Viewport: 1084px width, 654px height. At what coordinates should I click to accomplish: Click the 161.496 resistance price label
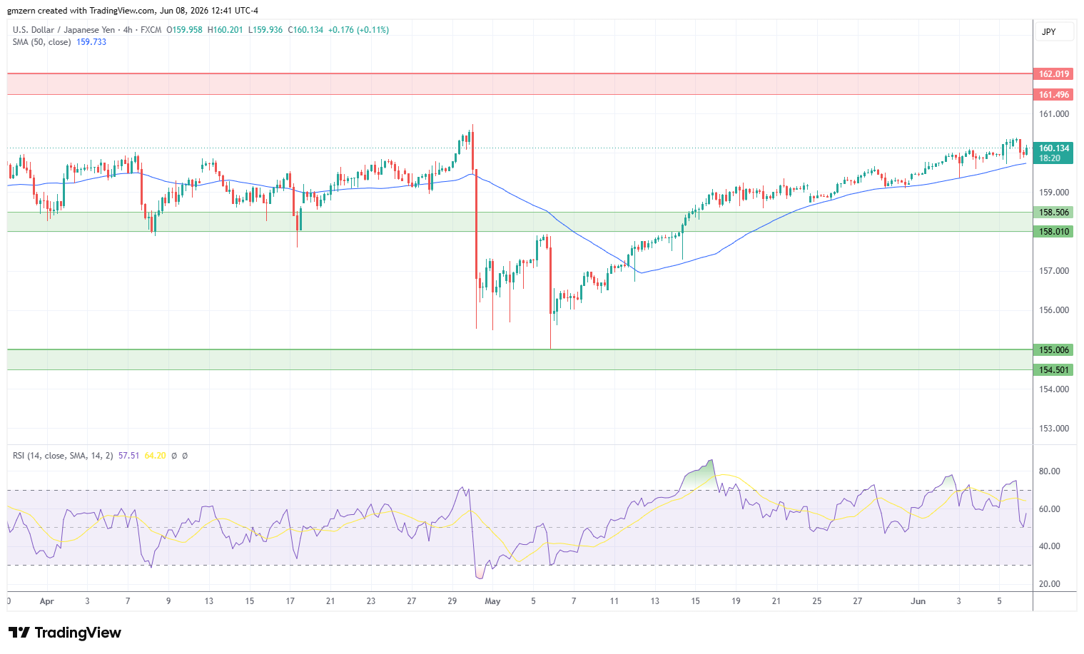tap(1053, 94)
